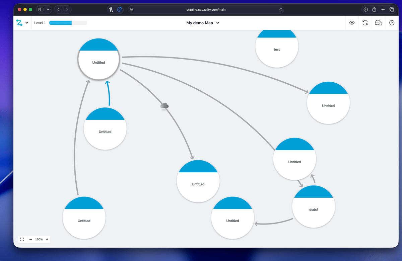Image resolution: width=402 pixels, height=261 pixels.
Task: Click the 100% zoom level value
Action: click(x=39, y=239)
